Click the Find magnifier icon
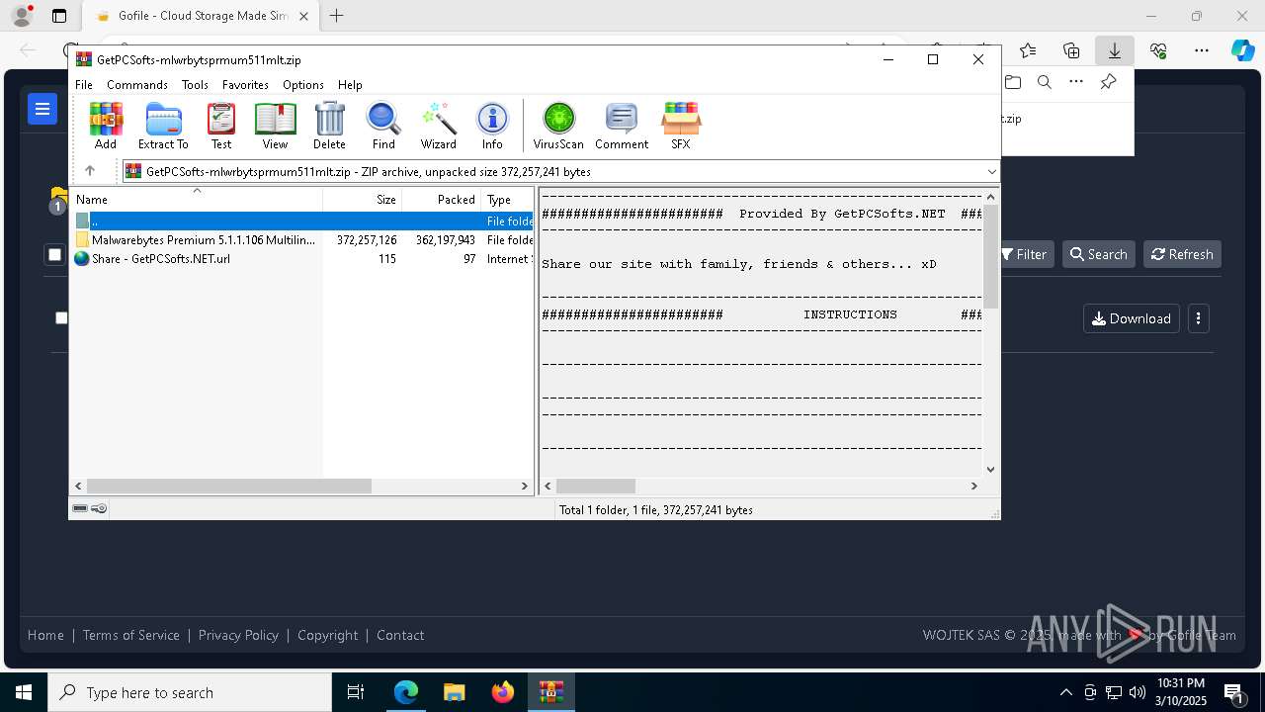The image size is (1265, 712). (x=383, y=127)
